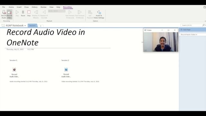Click the page title 'Record Audio Video in OneNote'
This screenshot has width=206, height=116.
[46, 37]
